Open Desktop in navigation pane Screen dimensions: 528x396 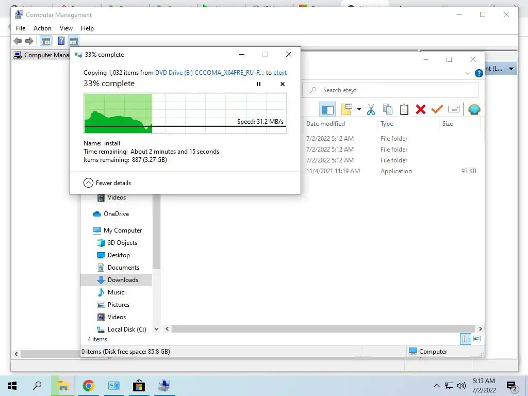click(119, 255)
